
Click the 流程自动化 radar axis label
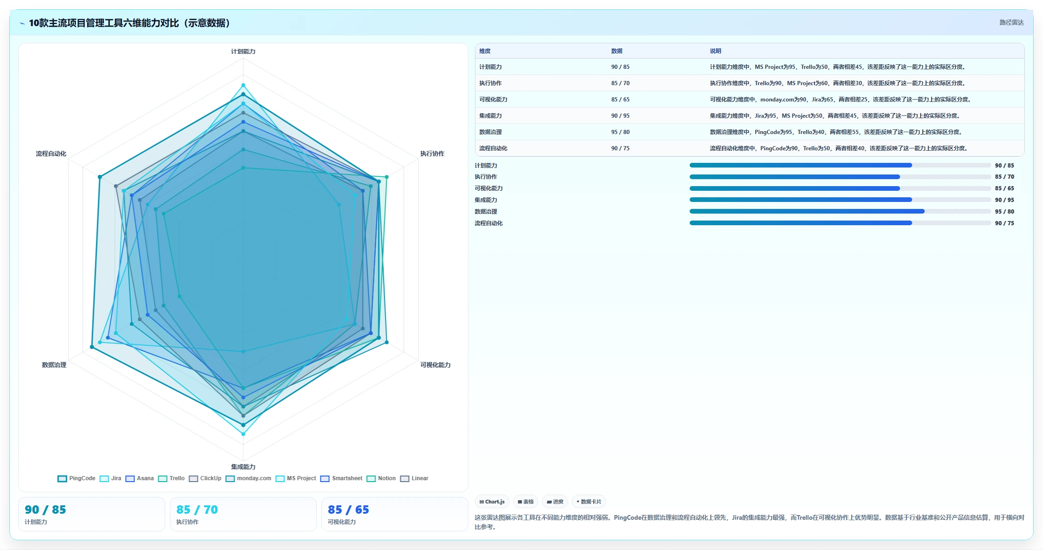51,154
